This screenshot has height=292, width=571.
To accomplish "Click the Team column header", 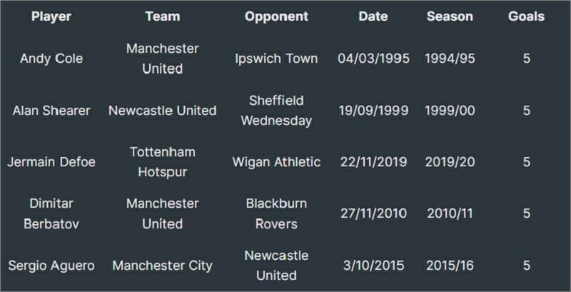I will pyautogui.click(x=162, y=16).
